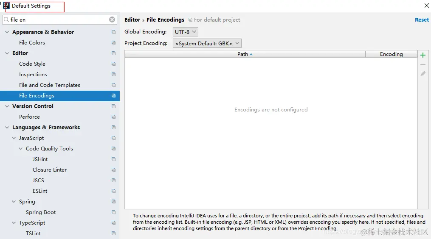This screenshot has height=239, width=431.
Task: Add a path encoding with plus icon
Action: tap(423, 55)
